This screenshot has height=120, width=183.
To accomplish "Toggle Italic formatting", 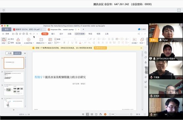I will (x=68, y=43).
